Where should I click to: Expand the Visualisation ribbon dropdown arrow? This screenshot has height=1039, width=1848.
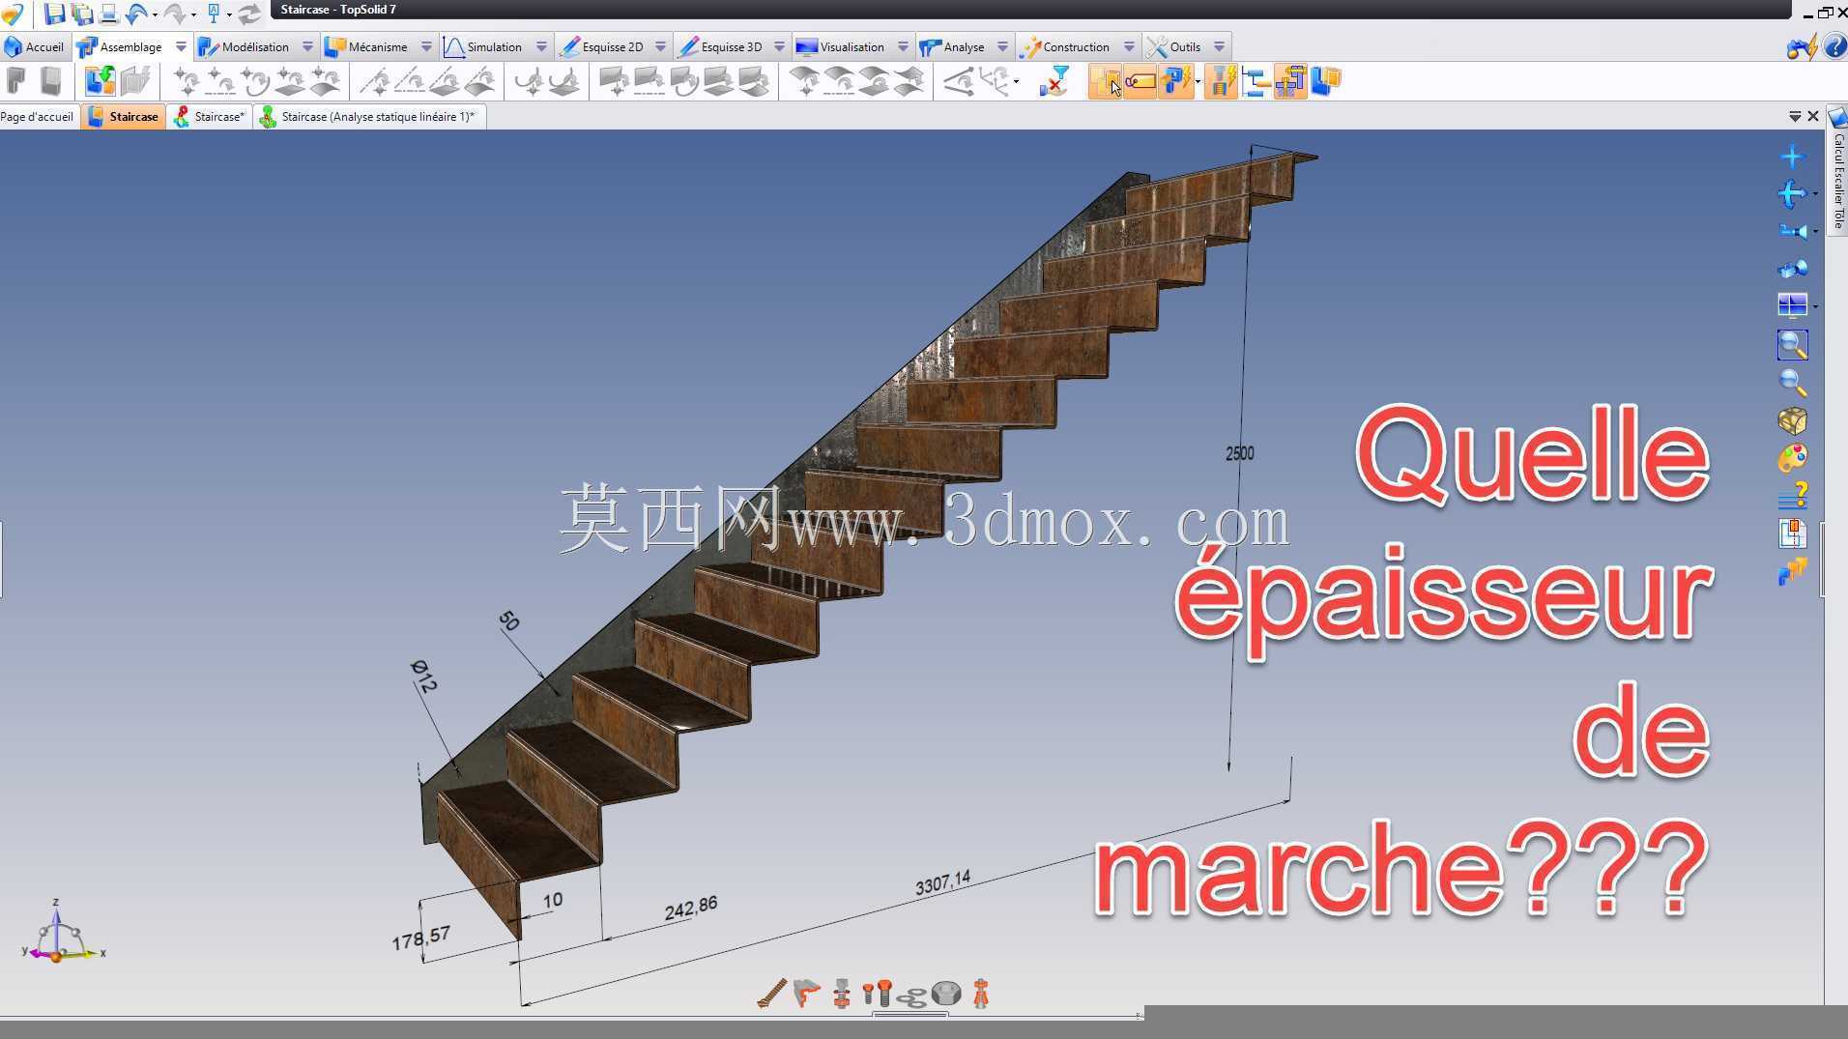pyautogui.click(x=903, y=46)
